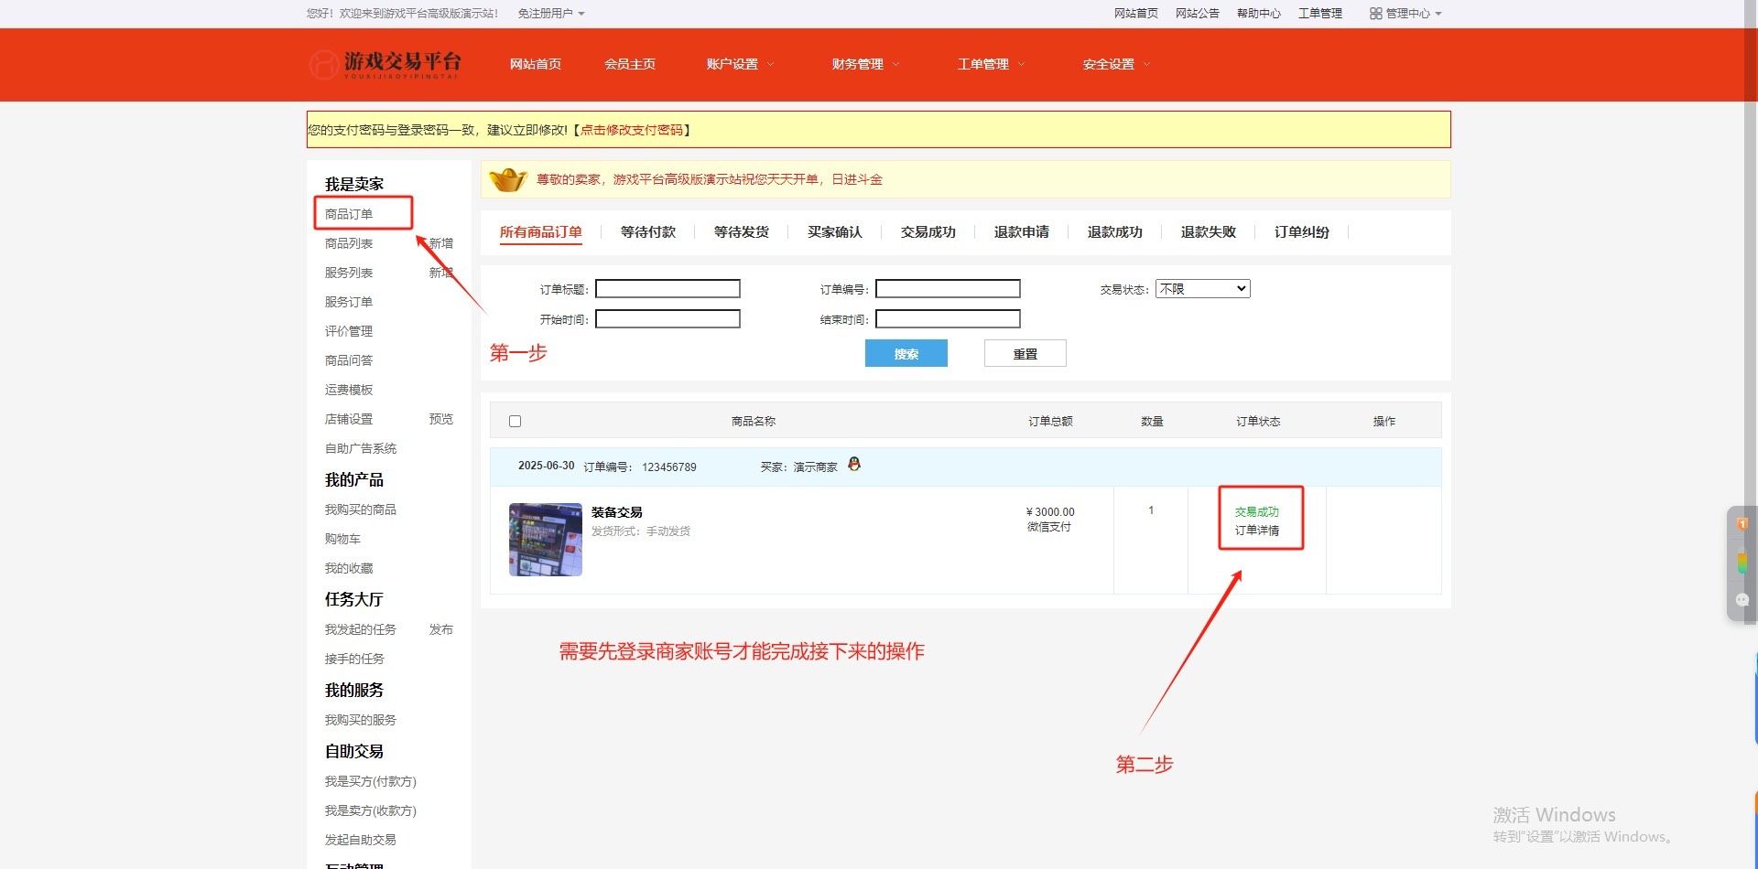This screenshot has height=869, width=1758.
Task: Click the blue 搜索 button
Action: 906,353
